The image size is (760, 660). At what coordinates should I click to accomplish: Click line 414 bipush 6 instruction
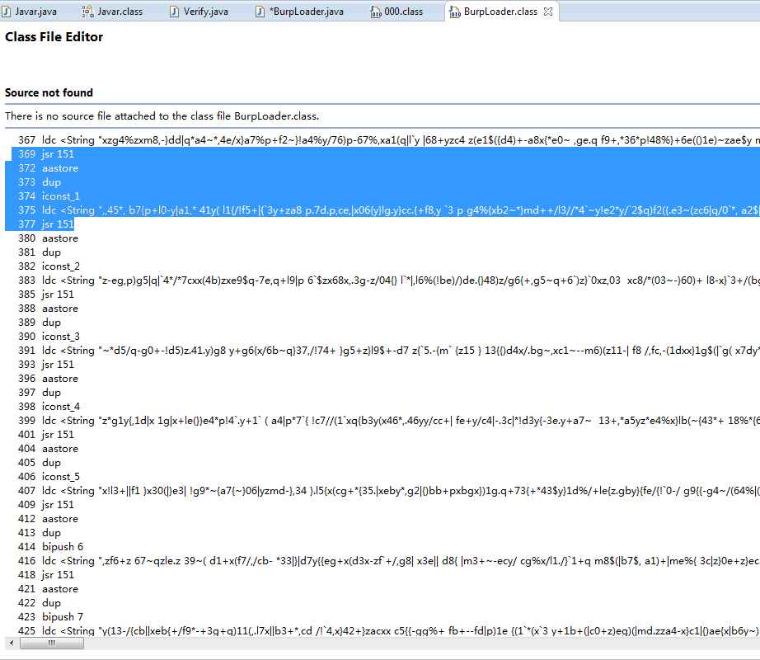[50, 546]
